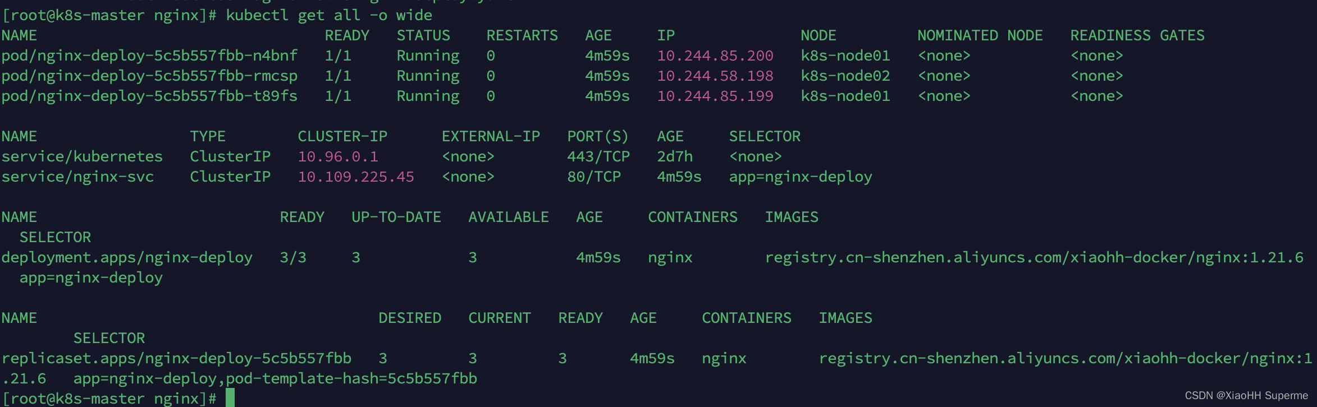Click the replicaset.apps/nginx-deploy-5c5b557fbb name
The image size is (1317, 407).
coord(176,358)
